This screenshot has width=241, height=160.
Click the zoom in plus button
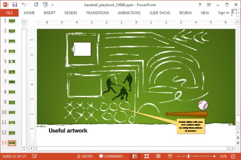214,156
